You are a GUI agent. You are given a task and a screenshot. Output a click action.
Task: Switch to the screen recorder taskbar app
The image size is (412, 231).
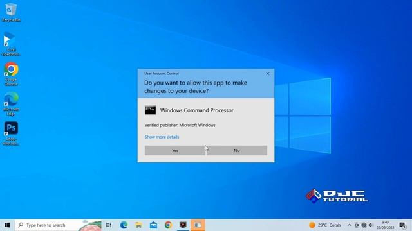[183, 225]
